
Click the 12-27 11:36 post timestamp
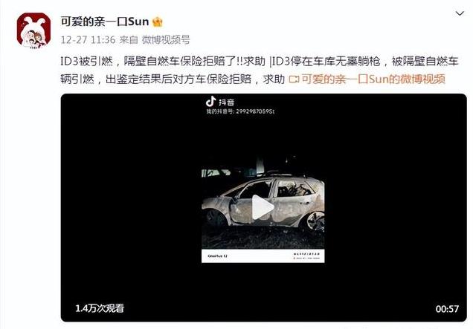click(x=88, y=39)
